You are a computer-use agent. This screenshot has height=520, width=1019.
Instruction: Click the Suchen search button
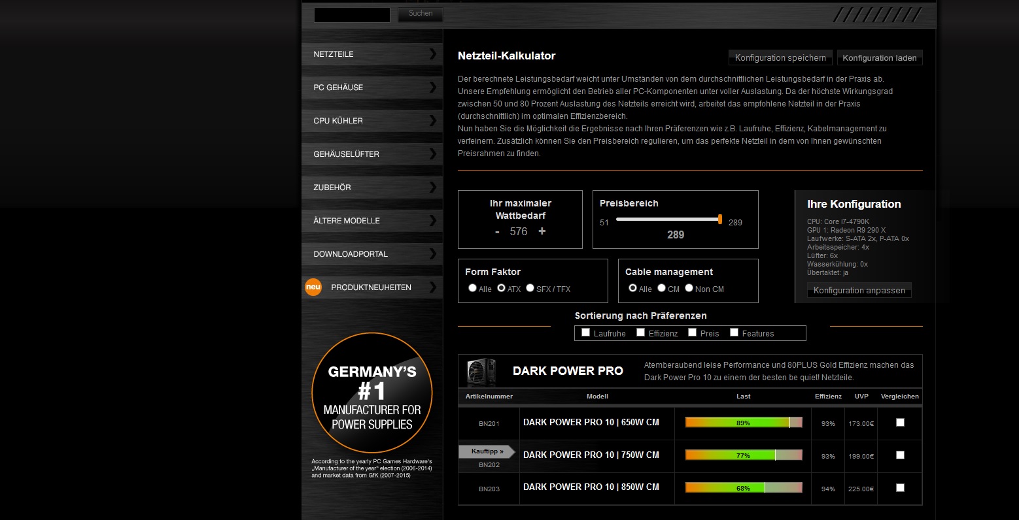click(421, 14)
